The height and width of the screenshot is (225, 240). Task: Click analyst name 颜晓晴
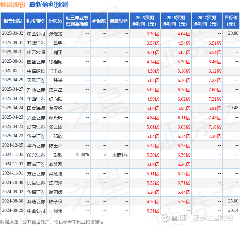pyautogui.click(x=56, y=118)
